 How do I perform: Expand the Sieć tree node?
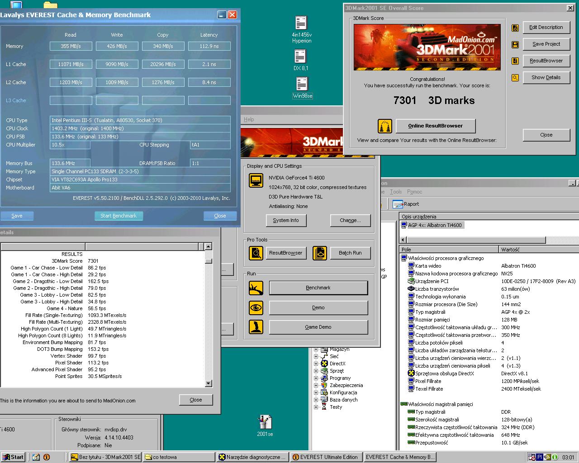tap(316, 356)
